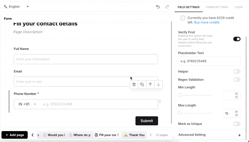Increase Min Length with up stepper
The width and height of the screenshot is (249, 142).
point(237,94)
